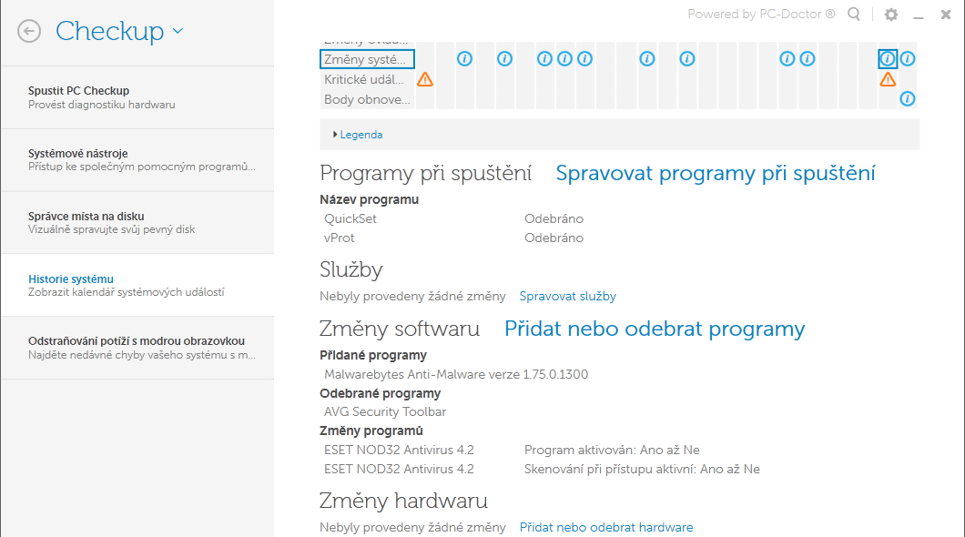Click the highlighted system changes info icon
Viewport: 965px width, 537px height.
click(888, 59)
